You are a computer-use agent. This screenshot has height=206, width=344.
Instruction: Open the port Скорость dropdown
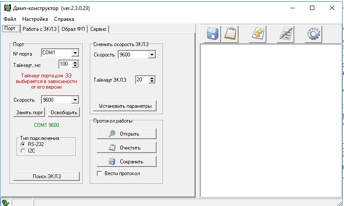coord(75,100)
